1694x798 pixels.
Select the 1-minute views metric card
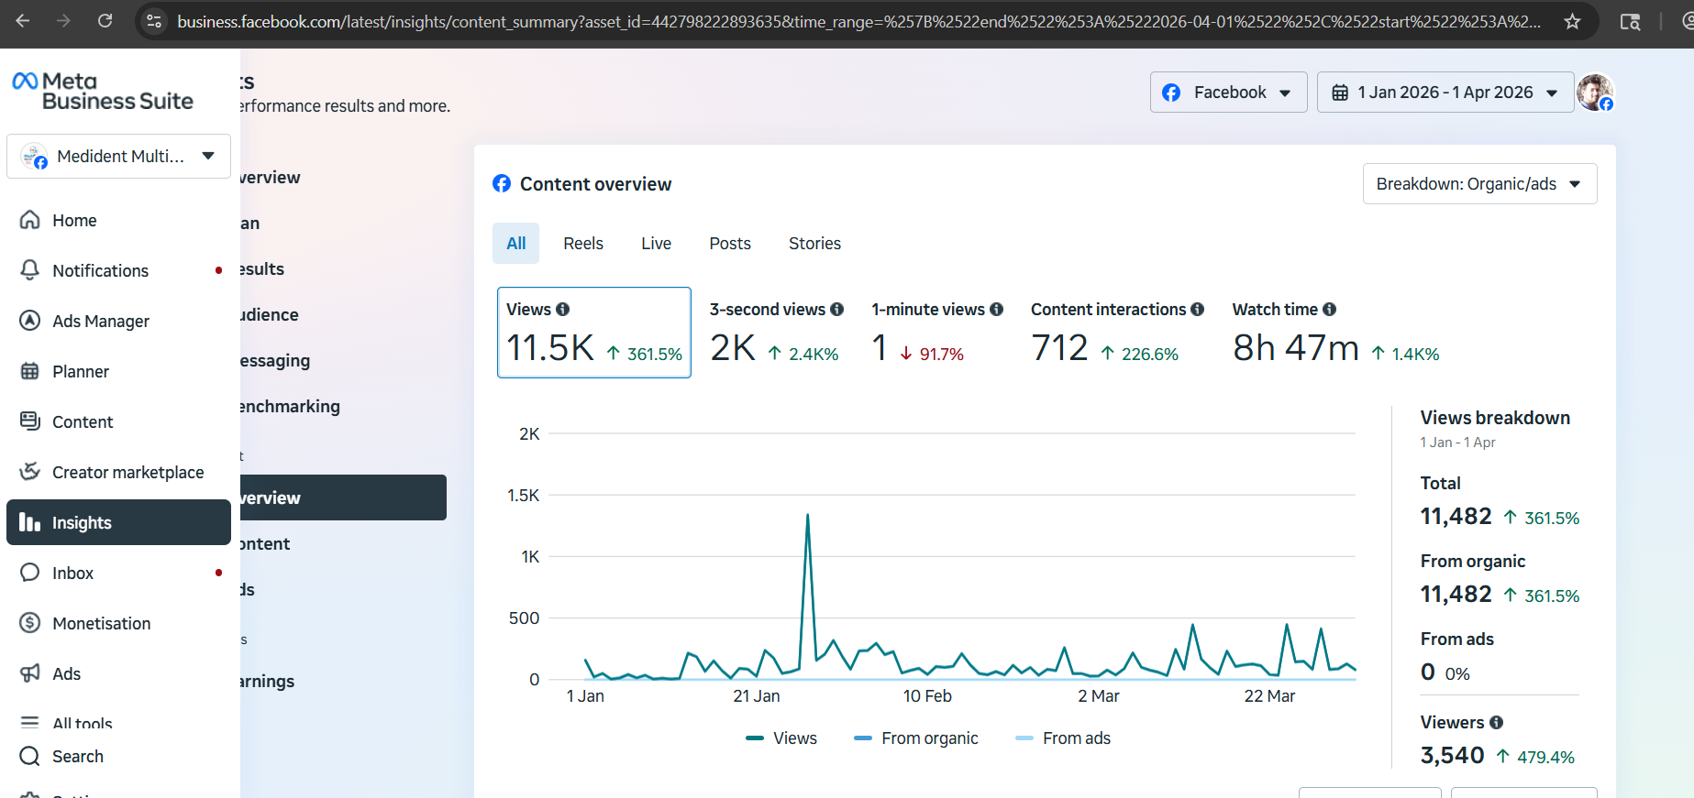tap(937, 333)
